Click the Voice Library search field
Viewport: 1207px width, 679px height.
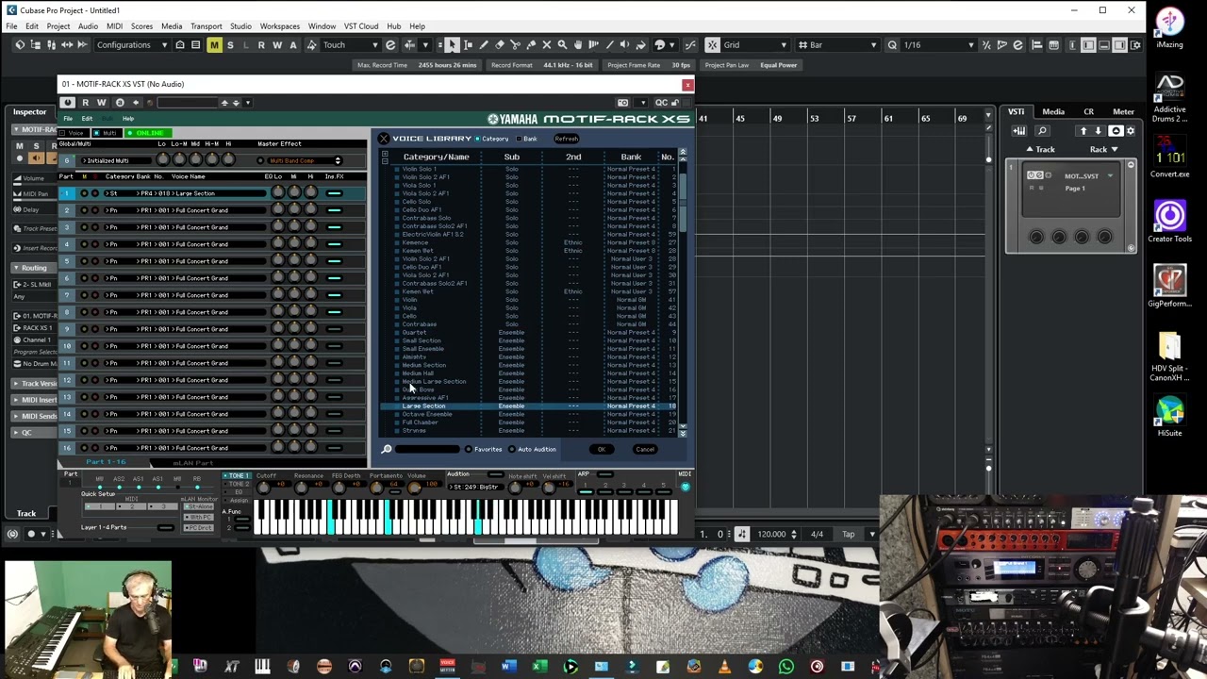click(427, 449)
